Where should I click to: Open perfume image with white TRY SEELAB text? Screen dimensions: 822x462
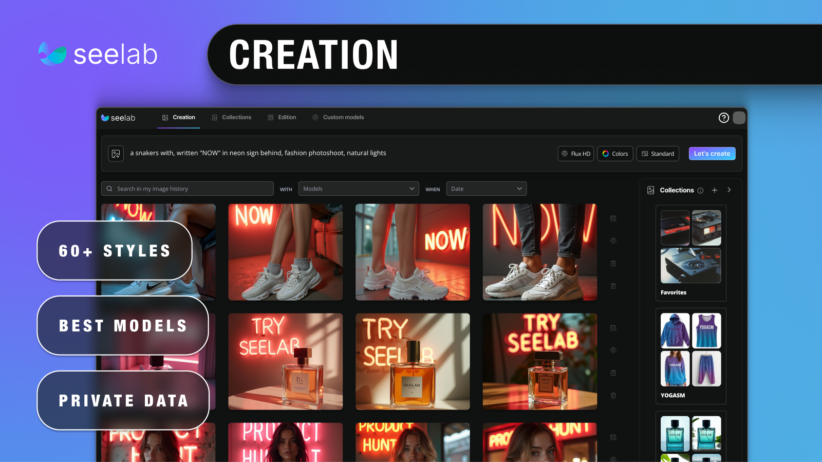pyautogui.click(x=286, y=362)
